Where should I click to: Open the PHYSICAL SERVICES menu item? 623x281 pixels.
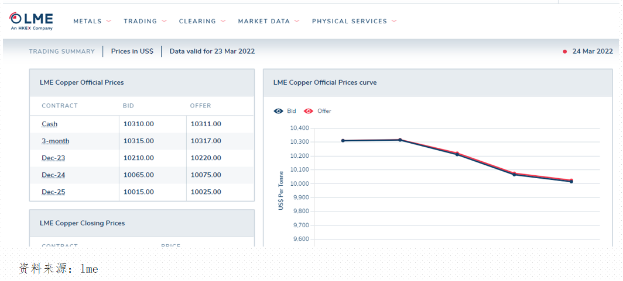point(349,22)
